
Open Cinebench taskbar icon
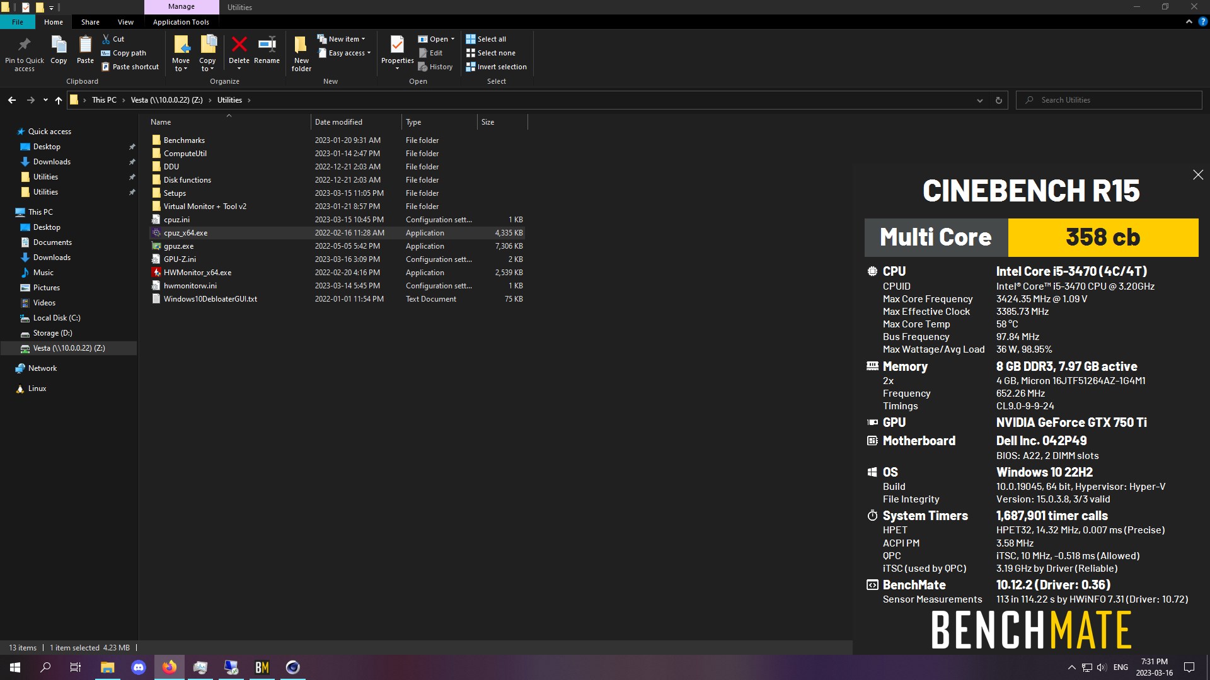[x=293, y=667]
